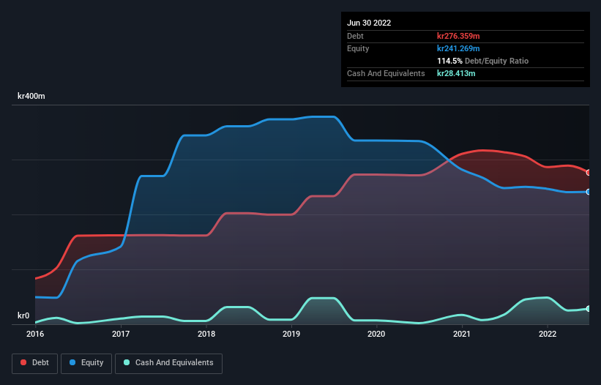Toggle the Equity series legend button
Image resolution: width=601 pixels, height=385 pixels.
point(86,363)
